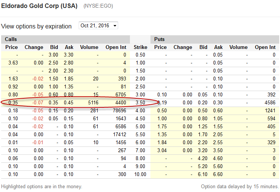Click the 'View options by expiration' label
The width and height of the screenshot is (280, 192).
[36, 27]
